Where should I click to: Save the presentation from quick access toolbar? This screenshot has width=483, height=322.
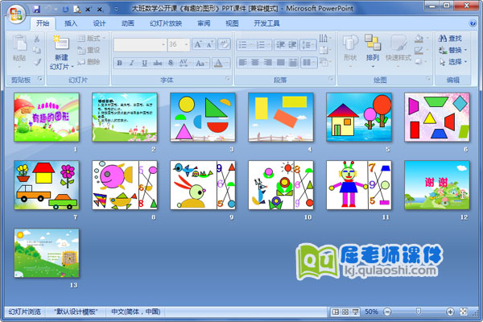point(36,8)
